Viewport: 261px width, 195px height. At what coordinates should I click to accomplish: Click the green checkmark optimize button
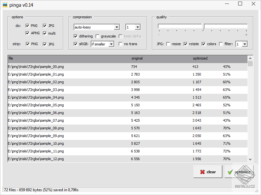[239, 172]
